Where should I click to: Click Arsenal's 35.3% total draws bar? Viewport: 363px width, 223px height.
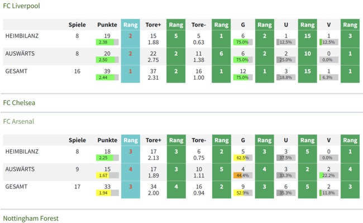pos(285,193)
